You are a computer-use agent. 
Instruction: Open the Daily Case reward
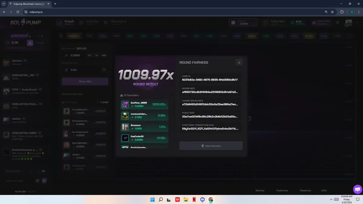(x=274, y=22)
